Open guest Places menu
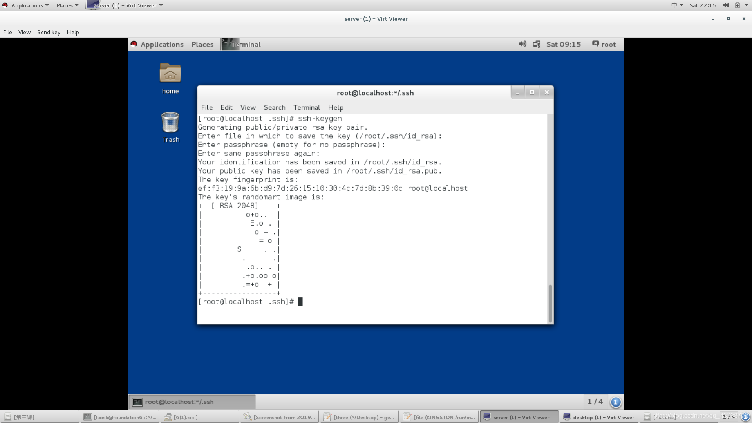This screenshot has width=752, height=423. [202, 44]
